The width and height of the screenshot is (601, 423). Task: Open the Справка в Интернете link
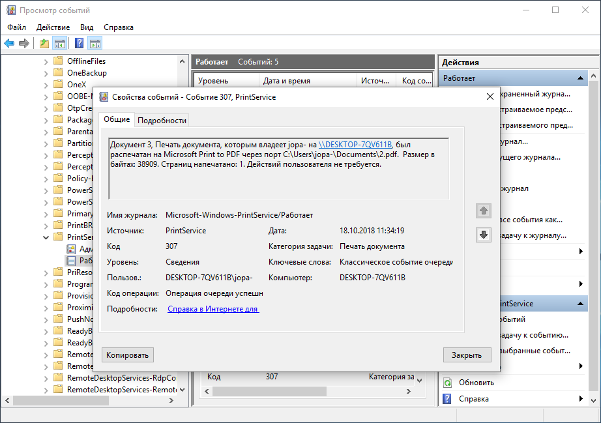213,309
